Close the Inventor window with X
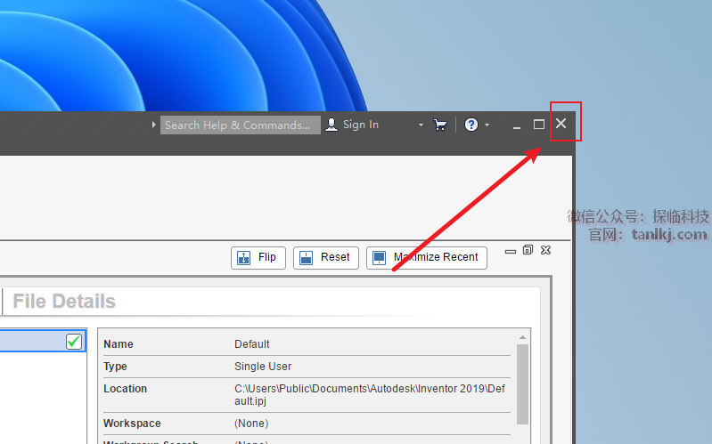Image resolution: width=712 pixels, height=444 pixels. pyautogui.click(x=561, y=124)
